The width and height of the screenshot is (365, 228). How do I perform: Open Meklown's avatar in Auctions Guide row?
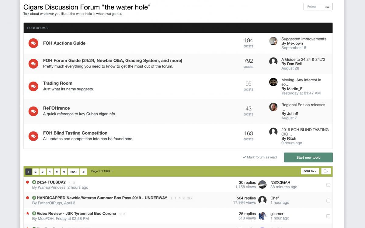coord(273,41)
